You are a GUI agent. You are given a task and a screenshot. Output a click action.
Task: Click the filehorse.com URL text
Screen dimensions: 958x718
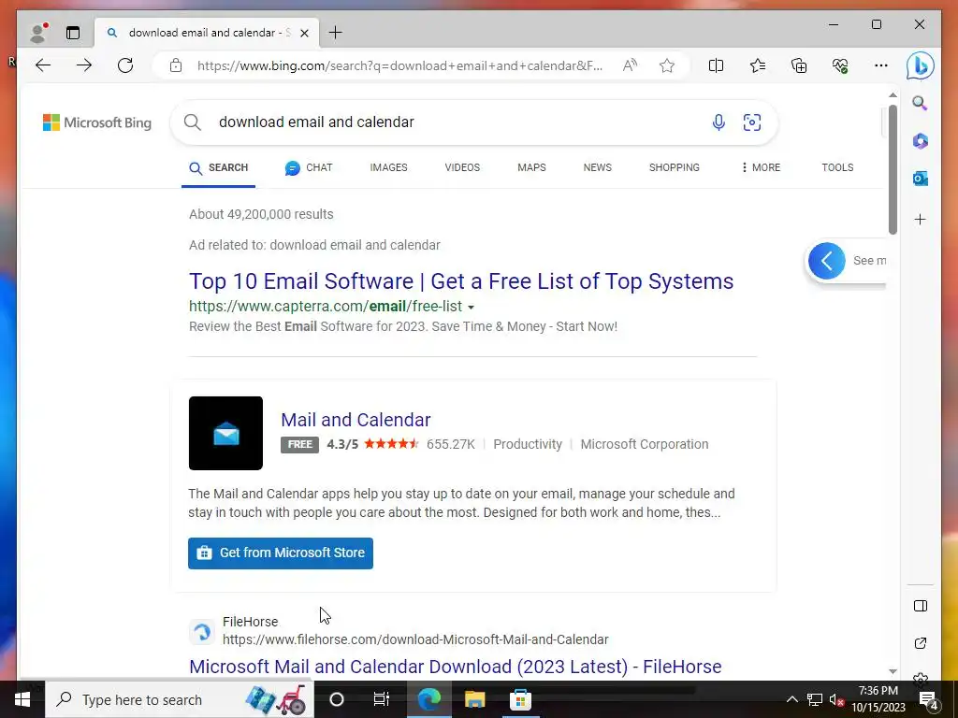coord(415,639)
